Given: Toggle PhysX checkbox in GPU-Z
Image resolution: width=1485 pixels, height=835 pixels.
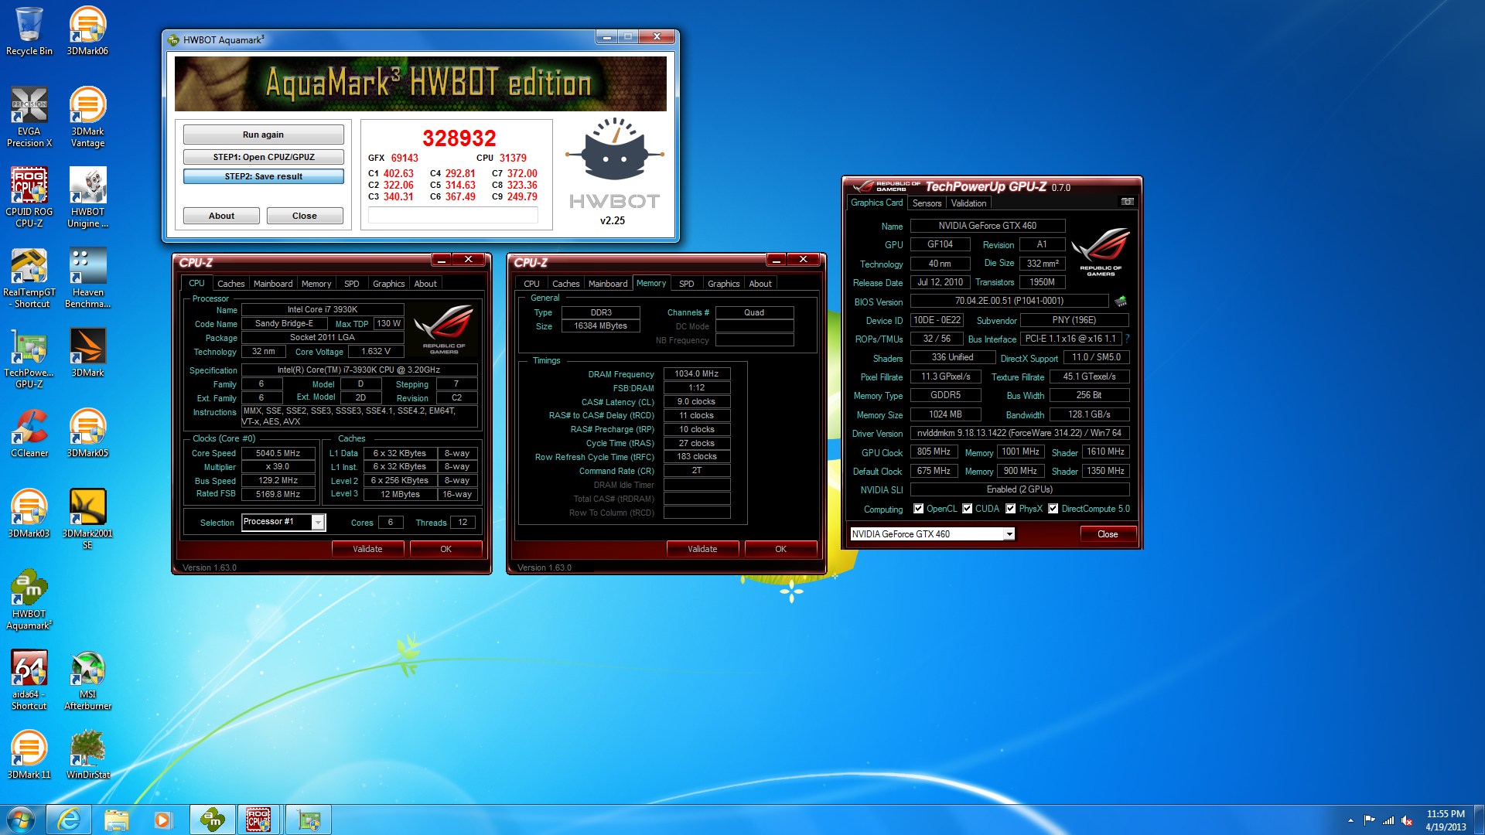Looking at the screenshot, I should [1010, 509].
